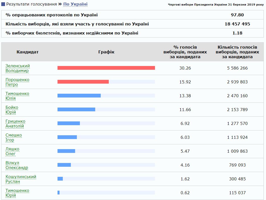
Task: Open the По Україні breadcrumb link
Action: 75,4
